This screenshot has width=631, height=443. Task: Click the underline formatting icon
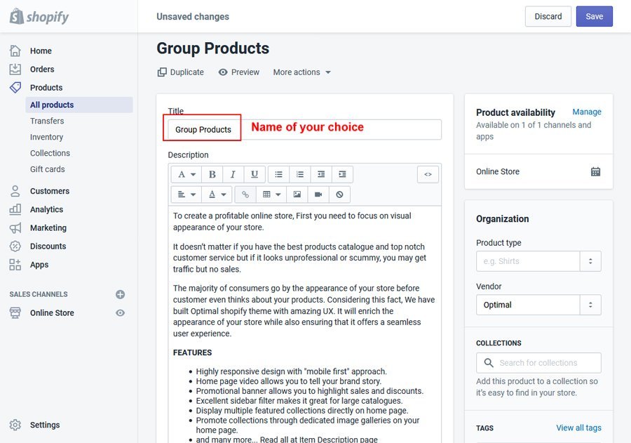[254, 174]
